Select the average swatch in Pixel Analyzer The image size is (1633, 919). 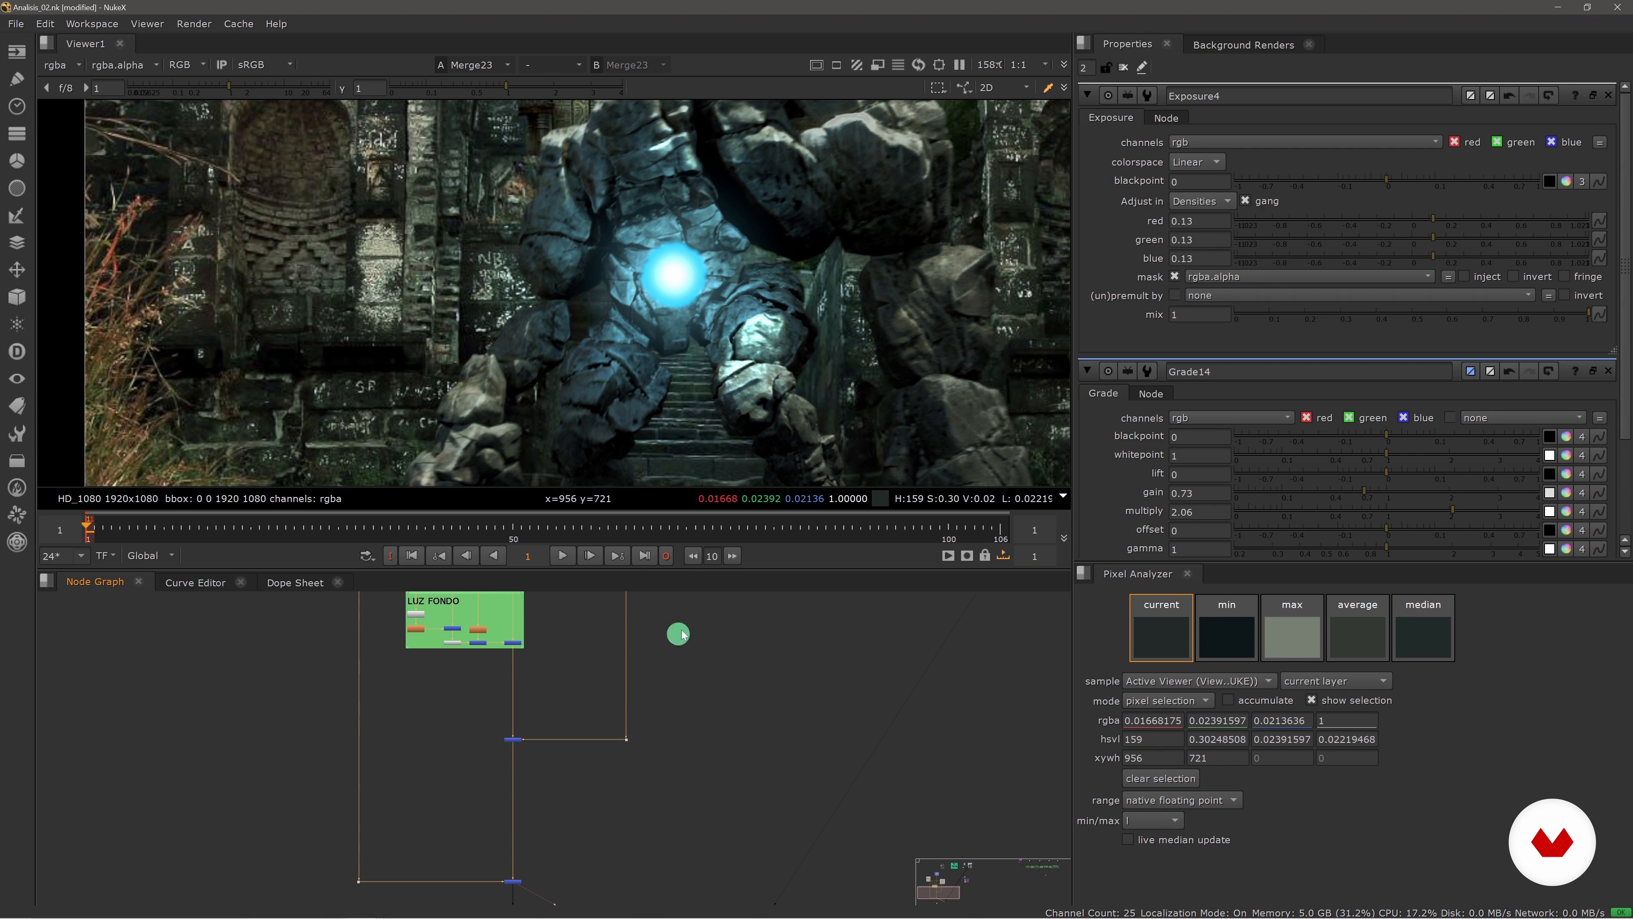[1357, 628]
